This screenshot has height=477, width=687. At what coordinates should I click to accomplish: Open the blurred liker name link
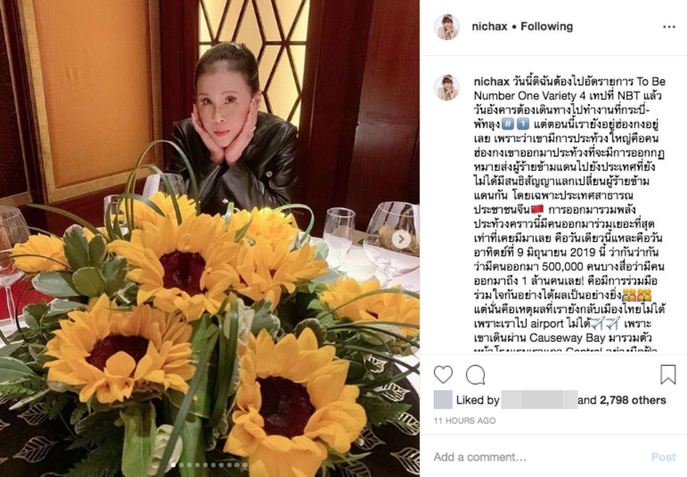(x=539, y=400)
